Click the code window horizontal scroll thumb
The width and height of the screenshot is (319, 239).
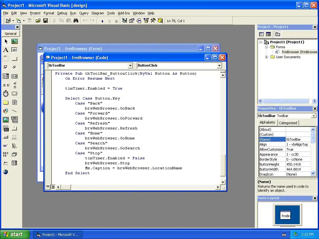66,187
